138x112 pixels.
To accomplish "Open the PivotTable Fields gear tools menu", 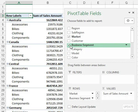I will [x=129, y=21].
